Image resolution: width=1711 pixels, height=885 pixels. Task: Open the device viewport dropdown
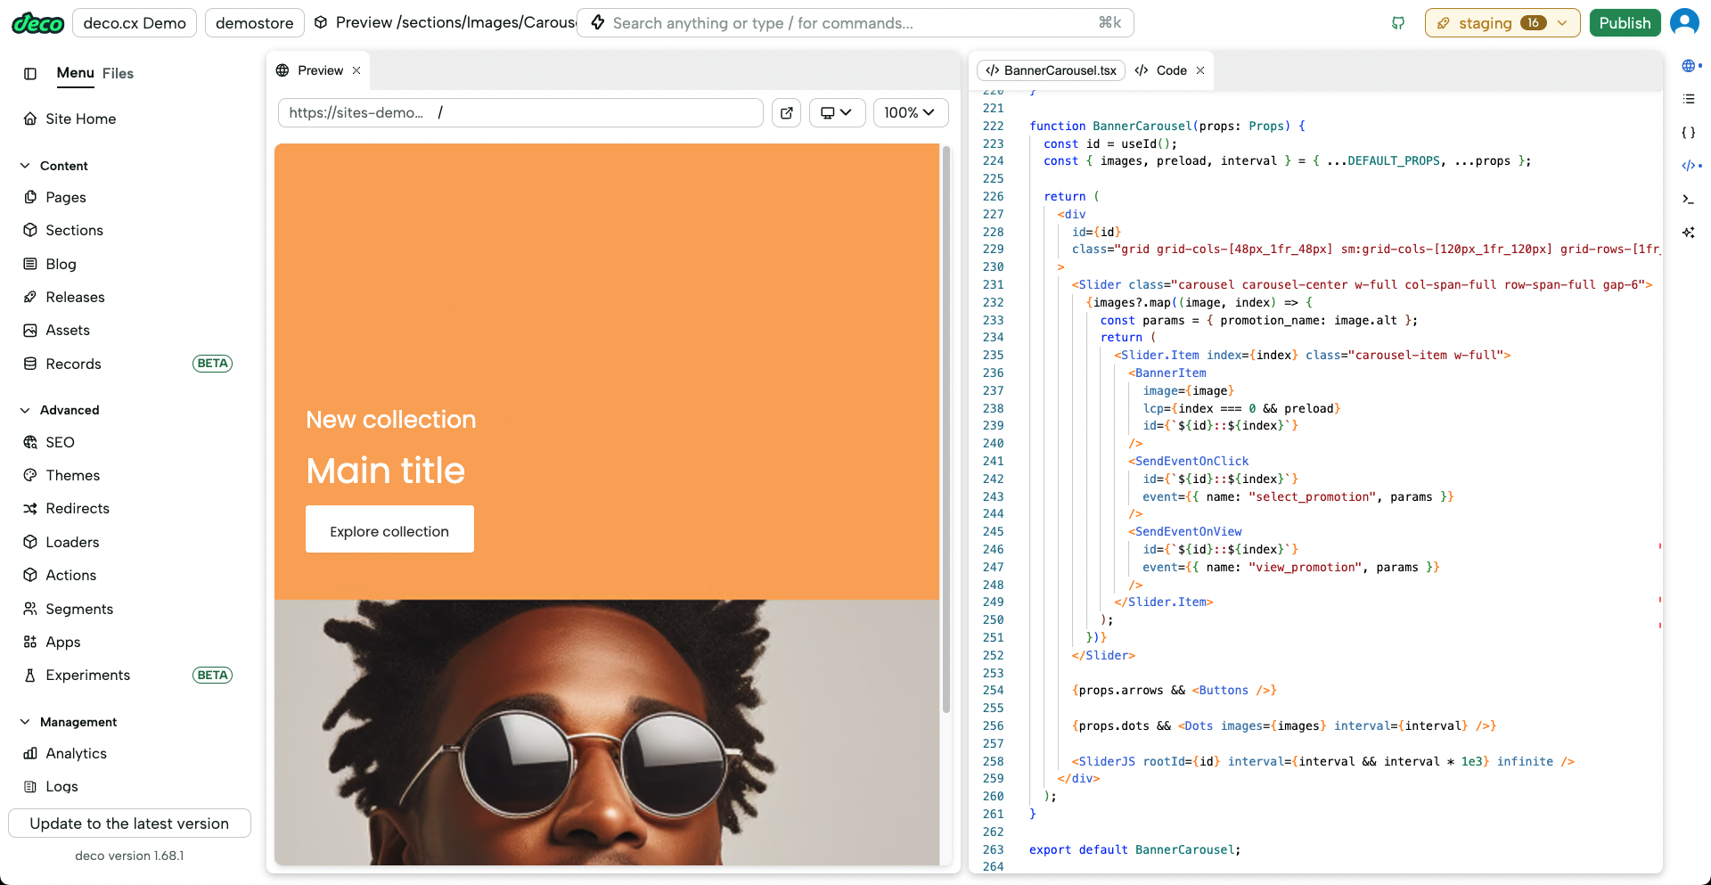click(837, 112)
